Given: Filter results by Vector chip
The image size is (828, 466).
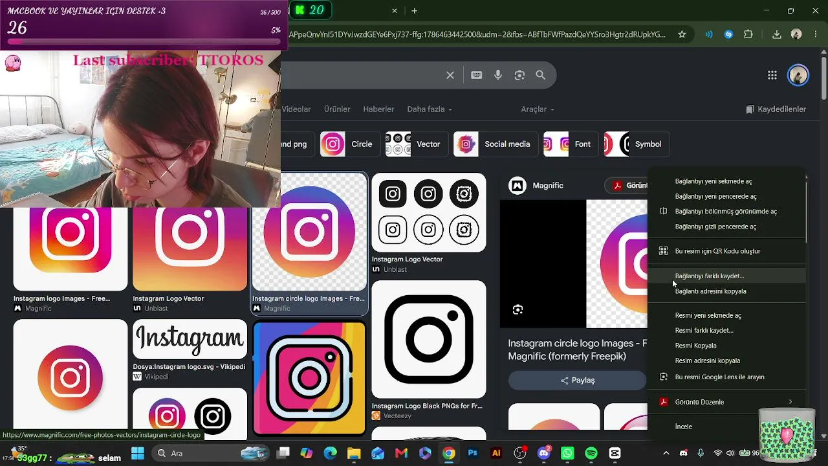Looking at the screenshot, I should pos(417,144).
